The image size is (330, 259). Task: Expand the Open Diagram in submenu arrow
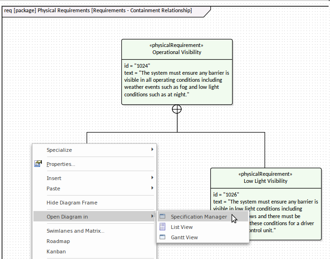pos(152,217)
